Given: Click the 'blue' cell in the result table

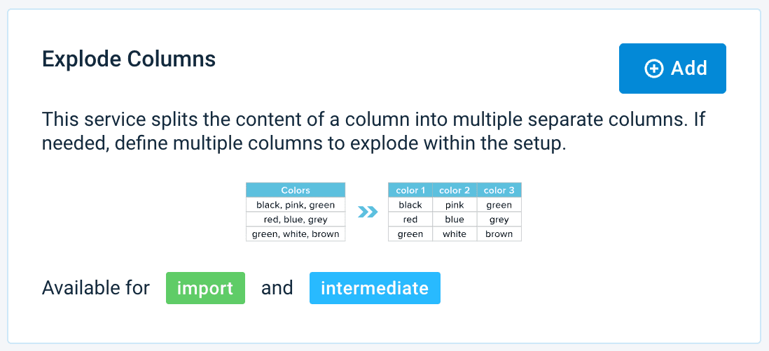Looking at the screenshot, I should coord(455,220).
